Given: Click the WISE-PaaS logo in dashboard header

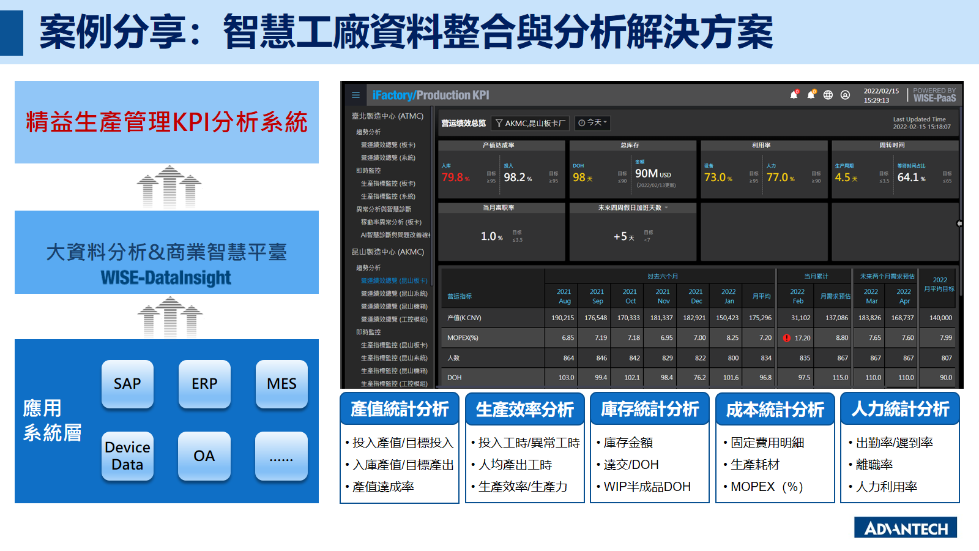Looking at the screenshot, I should click(x=934, y=95).
